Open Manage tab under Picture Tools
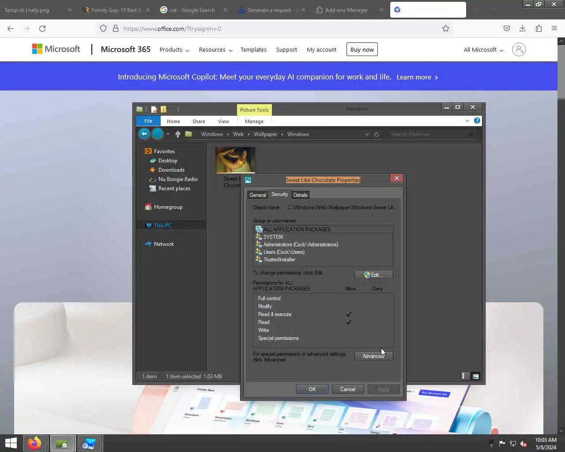 tap(254, 121)
